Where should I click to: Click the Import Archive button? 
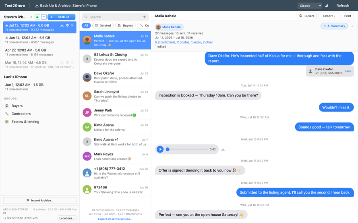tap(40, 200)
